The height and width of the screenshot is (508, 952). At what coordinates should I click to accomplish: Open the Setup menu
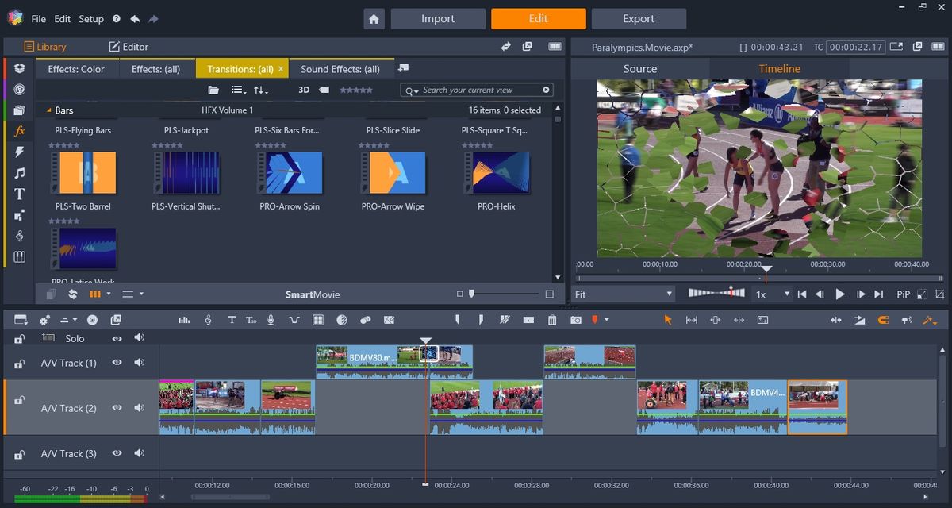(x=90, y=18)
